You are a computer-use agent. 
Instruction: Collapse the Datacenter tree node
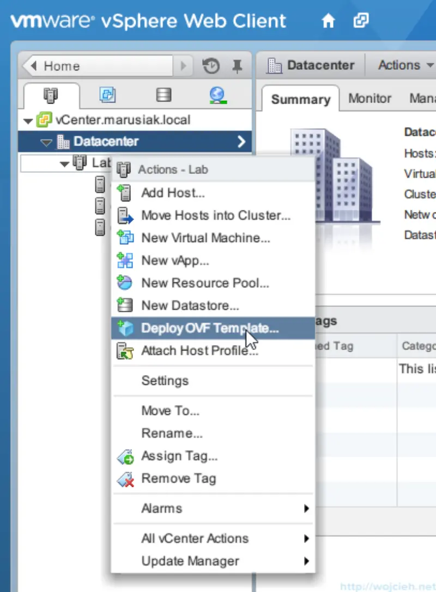coord(45,141)
